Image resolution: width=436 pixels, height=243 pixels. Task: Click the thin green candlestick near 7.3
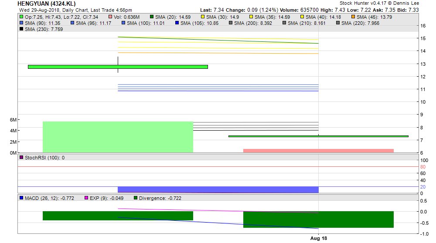pyautogui.click(x=318, y=136)
